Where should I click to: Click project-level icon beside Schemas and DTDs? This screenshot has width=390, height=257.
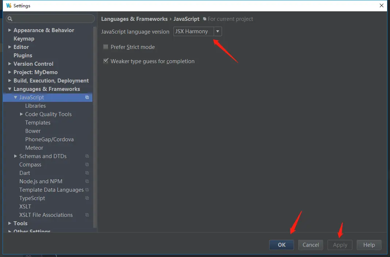87,156
